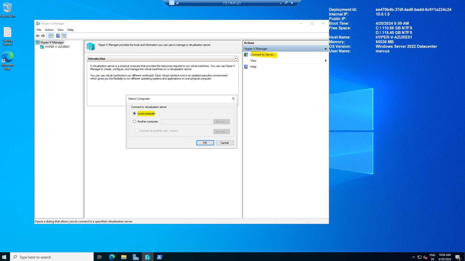
Task: Choose the Another computer option
Action: coord(134,121)
